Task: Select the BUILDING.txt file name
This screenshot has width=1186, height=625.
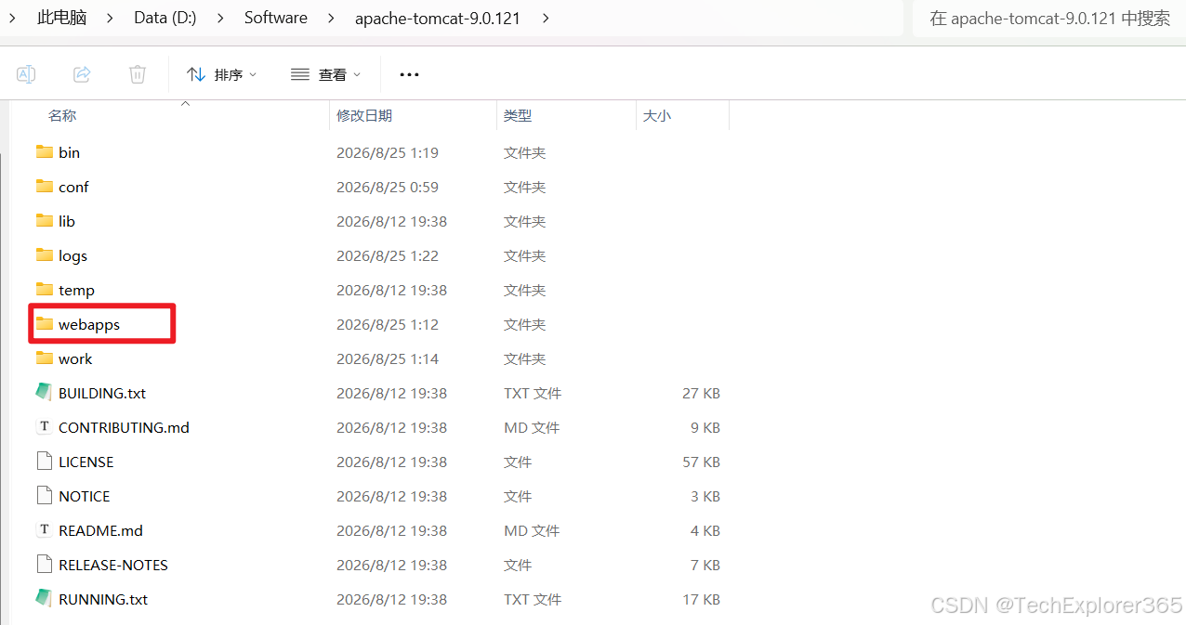Action: 102,393
